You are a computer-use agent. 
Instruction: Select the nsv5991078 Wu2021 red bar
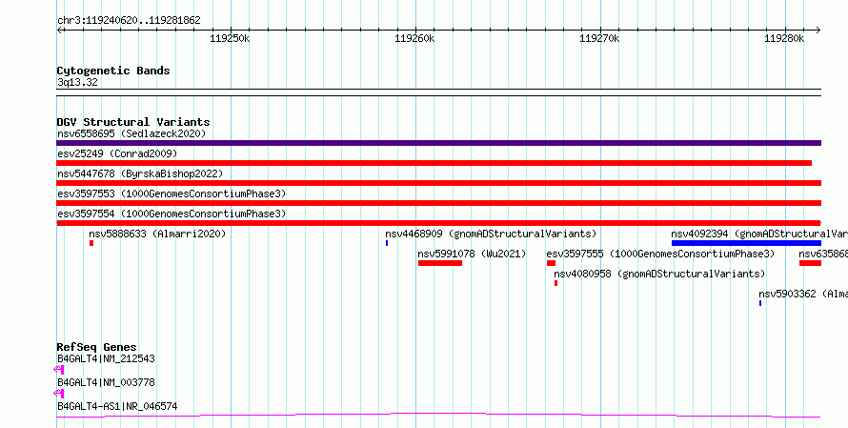pos(440,263)
